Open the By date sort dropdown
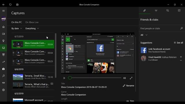This screenshot has width=185, height=104. tap(17, 28)
